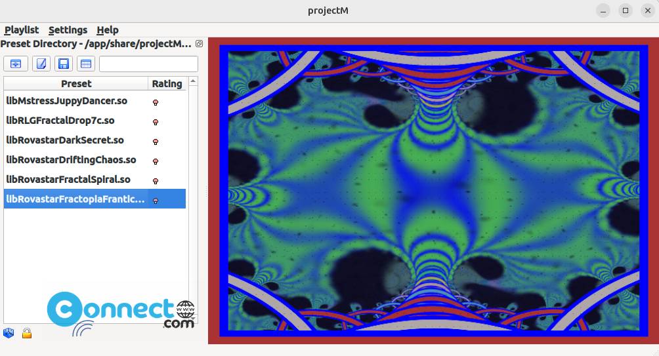
Task: Click the save playlist floppy icon
Action: (64, 64)
